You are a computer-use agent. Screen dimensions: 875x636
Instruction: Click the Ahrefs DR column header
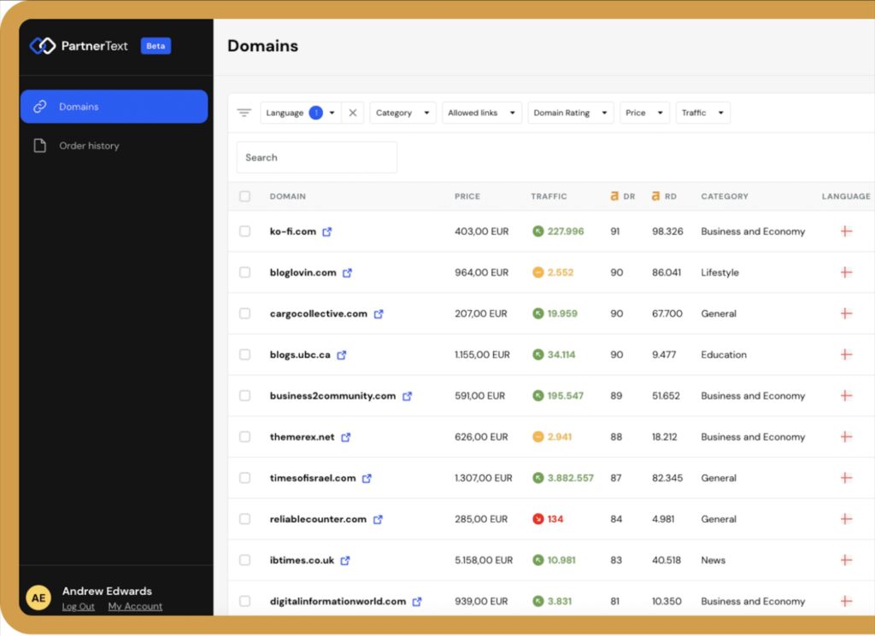coord(623,196)
